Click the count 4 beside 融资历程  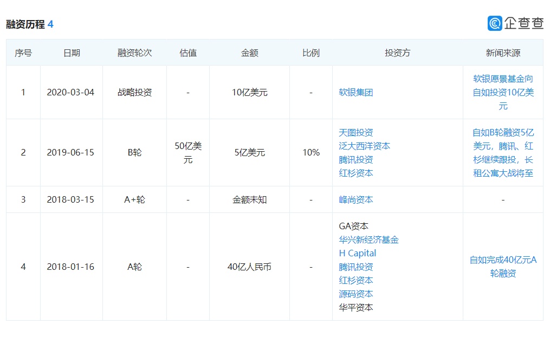[50, 24]
